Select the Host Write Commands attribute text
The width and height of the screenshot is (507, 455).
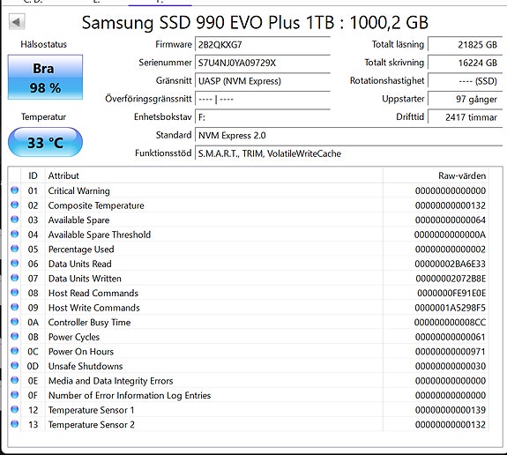94,308
